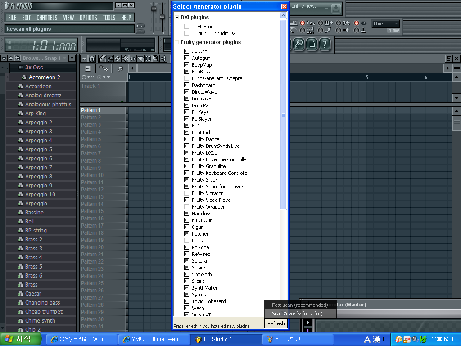Screen dimensions: 461x346
Task: Open the audio clip focus tab
Action: 88,68
